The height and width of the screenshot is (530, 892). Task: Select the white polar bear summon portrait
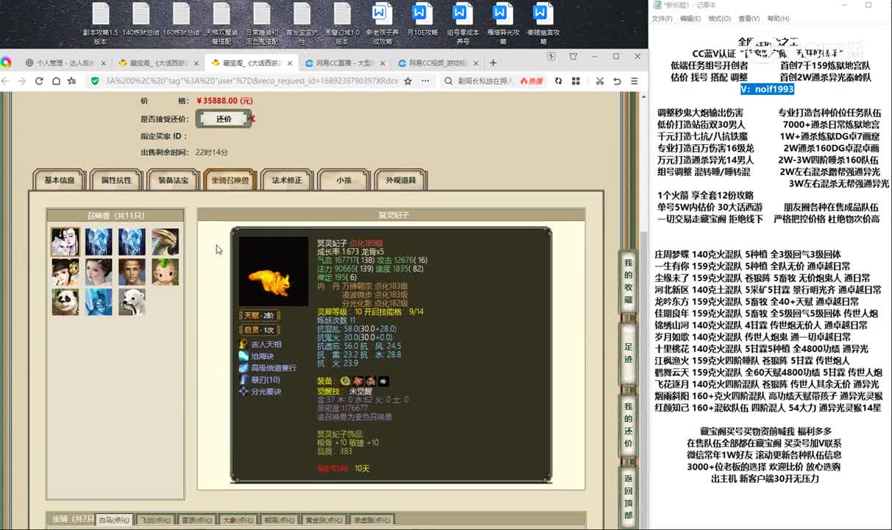pyautogui.click(x=132, y=302)
